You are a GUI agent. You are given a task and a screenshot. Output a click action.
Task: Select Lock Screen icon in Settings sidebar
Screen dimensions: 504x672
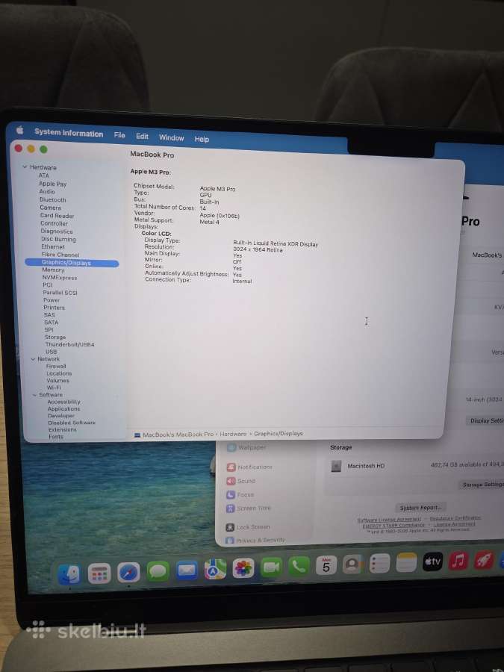click(x=230, y=526)
